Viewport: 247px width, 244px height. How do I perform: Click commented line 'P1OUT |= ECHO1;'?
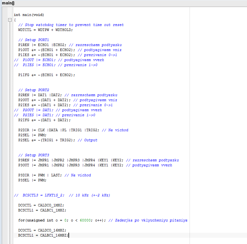[x=39, y=60]
